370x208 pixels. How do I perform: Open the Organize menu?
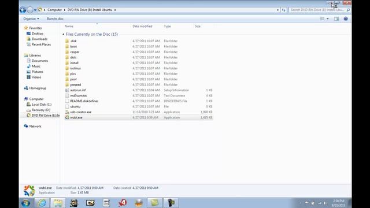[31, 18]
